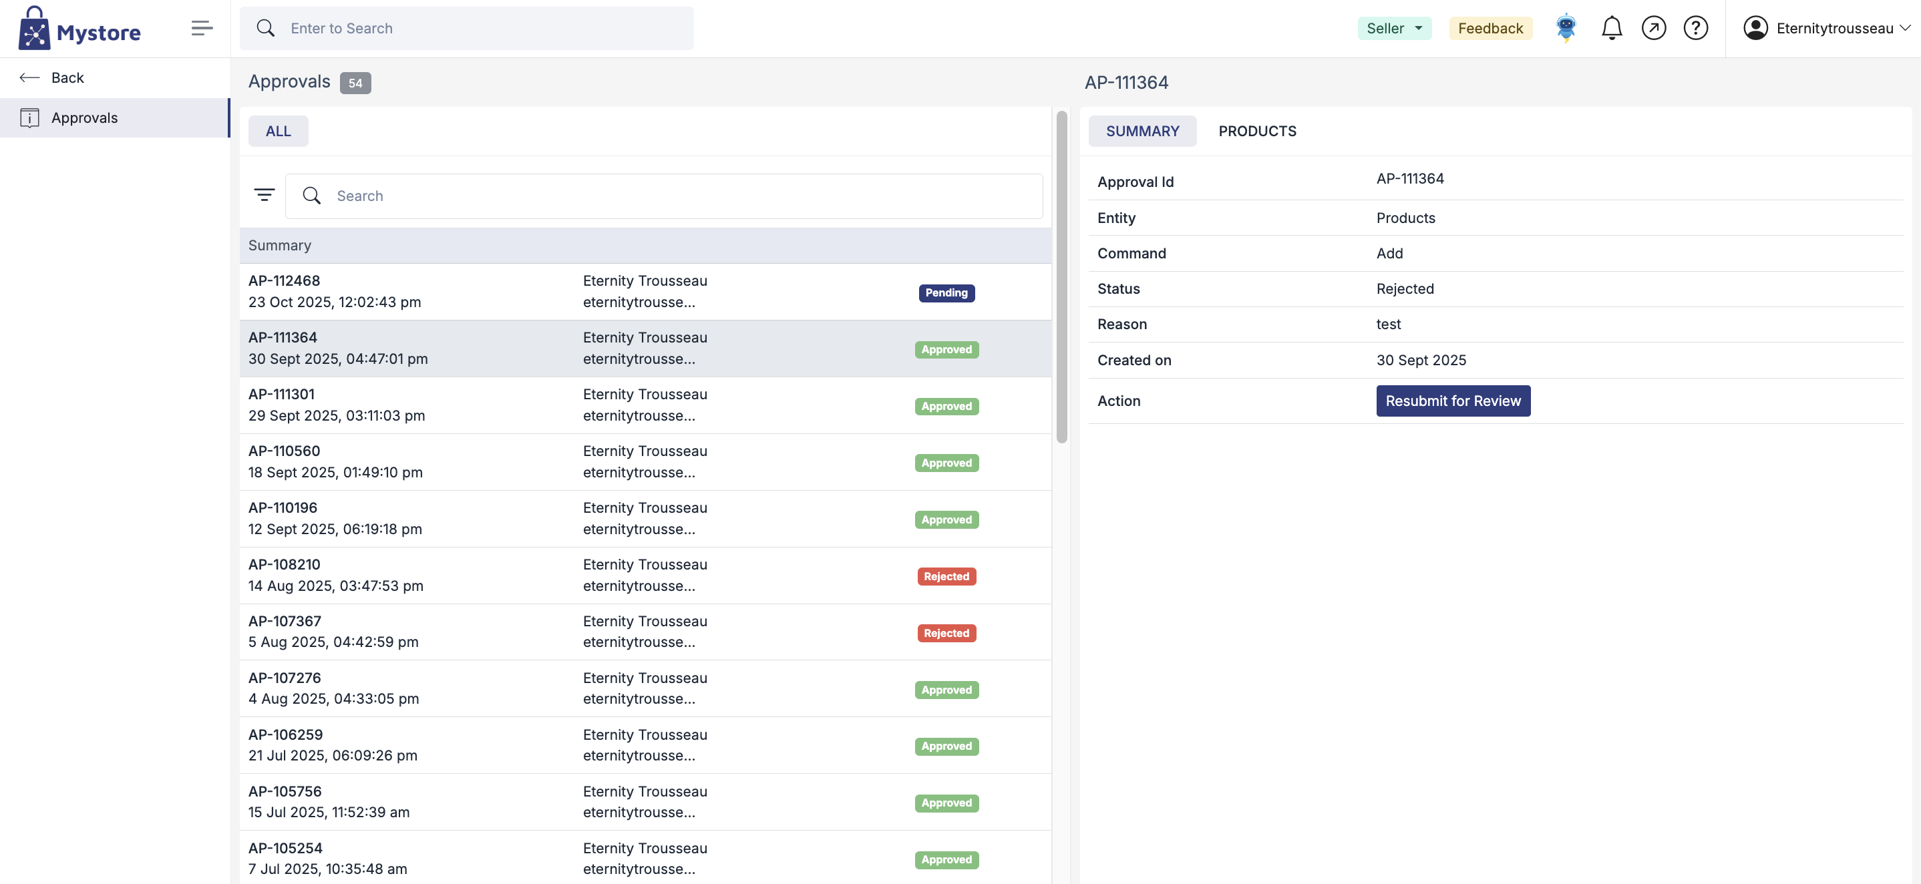
Task: Open the Feedback button
Action: point(1490,28)
